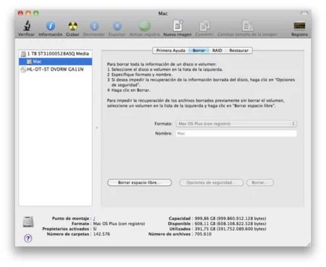Select 1 TB ST31000528ASQ Media disk

click(x=56, y=54)
